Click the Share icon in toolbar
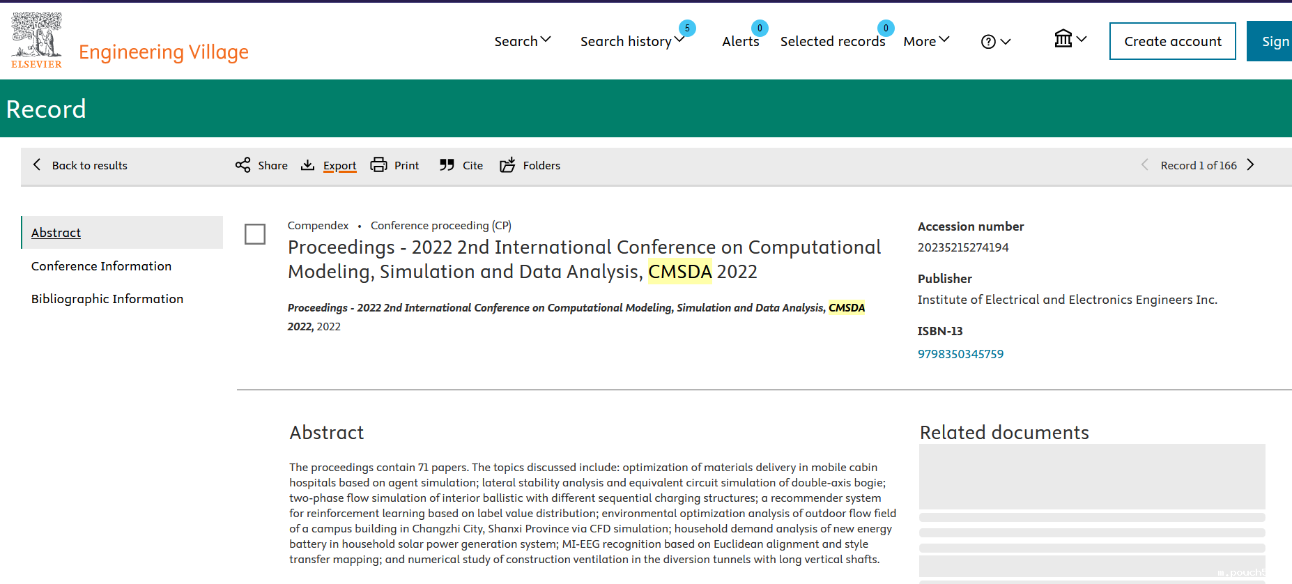 (x=243, y=165)
